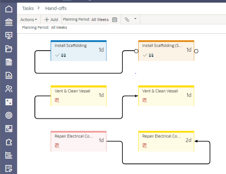Click right connector circle on orange Install Scaffolding card
226x174 pixels.
196,51
